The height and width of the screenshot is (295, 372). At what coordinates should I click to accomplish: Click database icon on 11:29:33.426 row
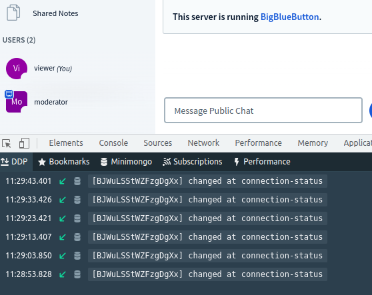77,200
